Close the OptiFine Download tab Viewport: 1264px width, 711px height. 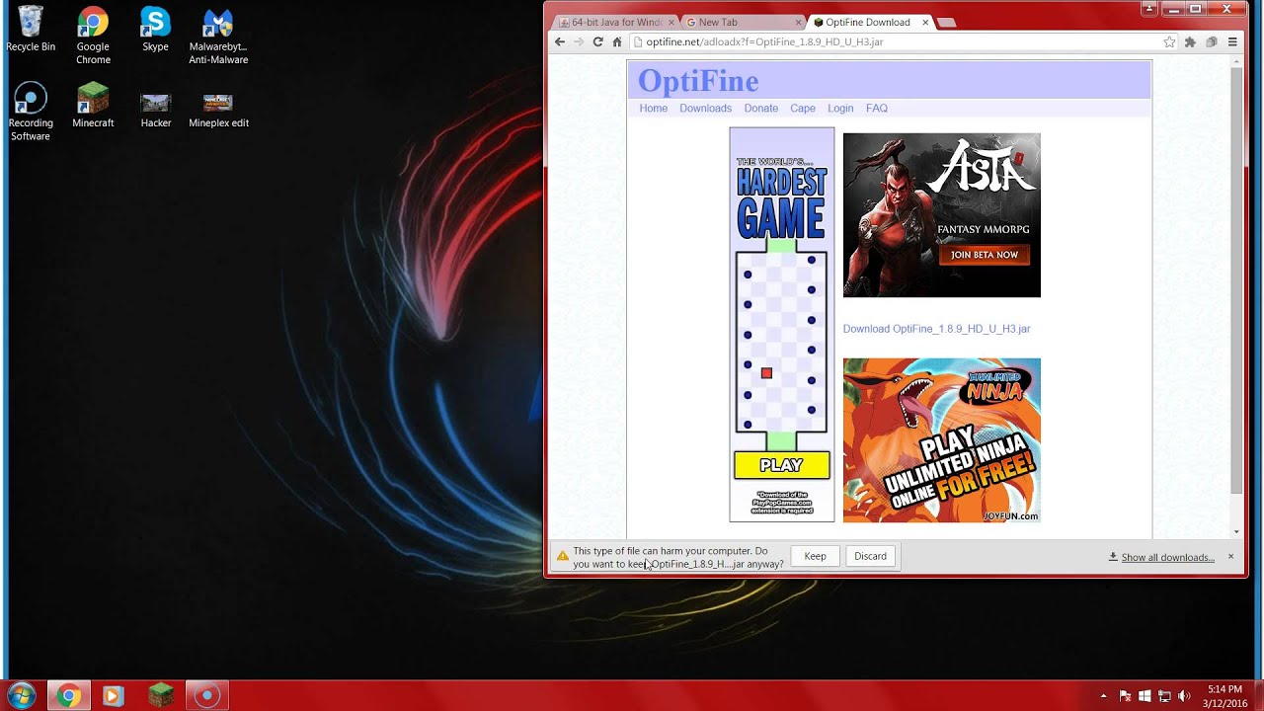coord(925,22)
